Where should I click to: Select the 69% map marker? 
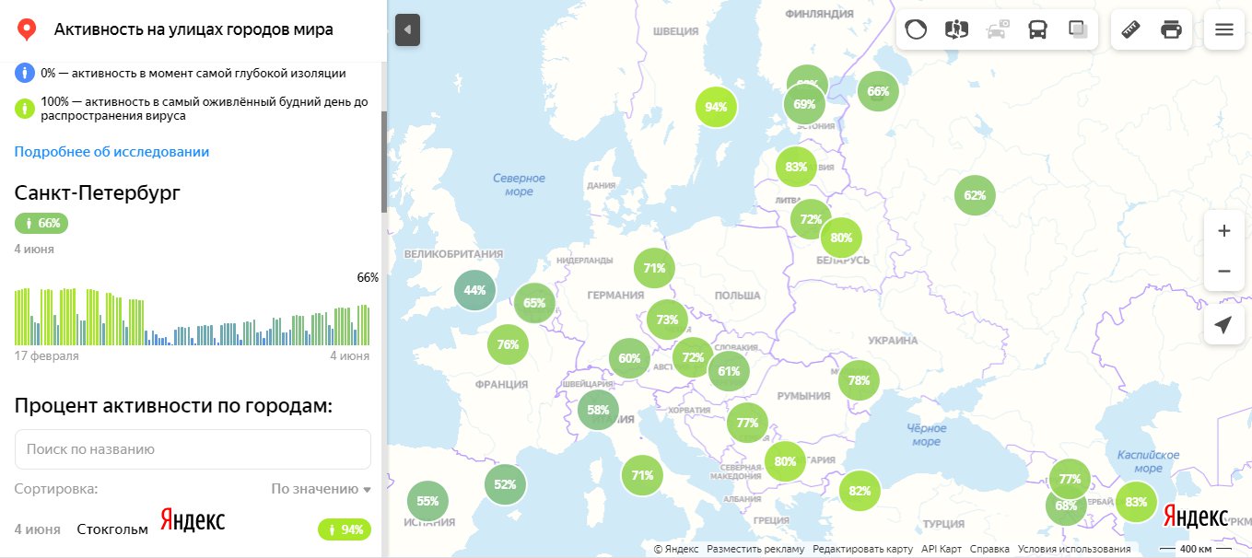[x=804, y=104]
